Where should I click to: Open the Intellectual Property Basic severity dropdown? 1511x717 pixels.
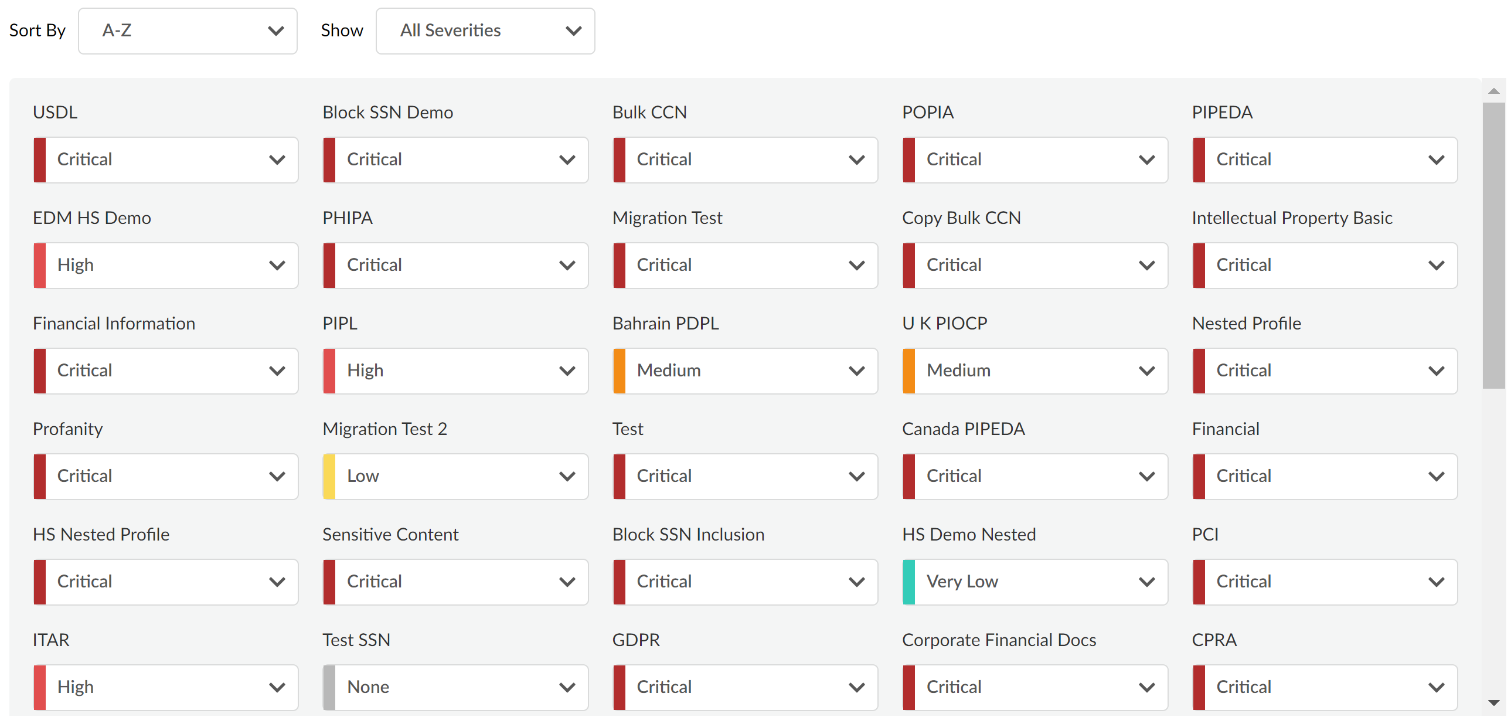click(1325, 265)
